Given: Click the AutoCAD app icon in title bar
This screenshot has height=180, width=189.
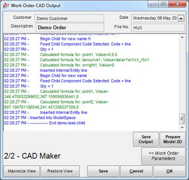Looking at the screenshot, I should [6, 5].
